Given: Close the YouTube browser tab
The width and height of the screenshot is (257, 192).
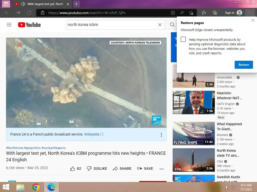Looking at the screenshot, I should click(68, 4).
